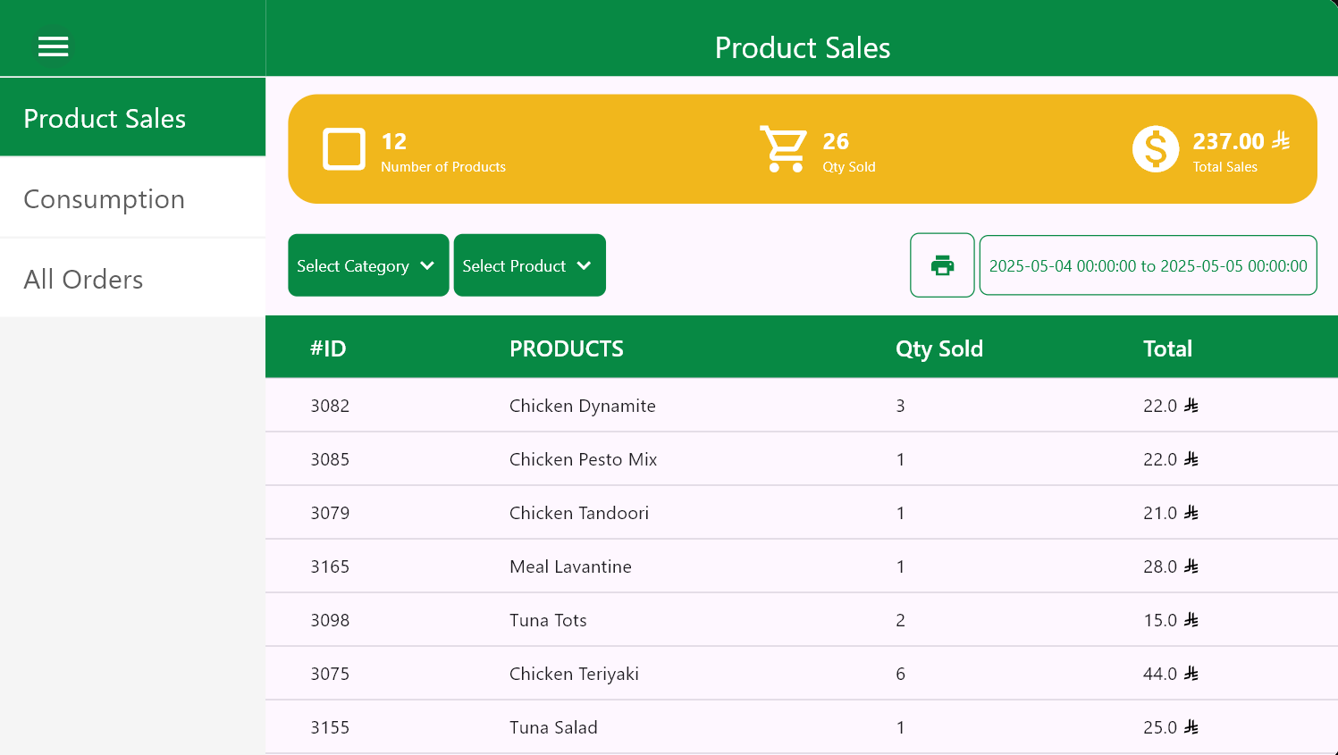
Task: Select the Chicken Tandoori product
Action: 579,513
